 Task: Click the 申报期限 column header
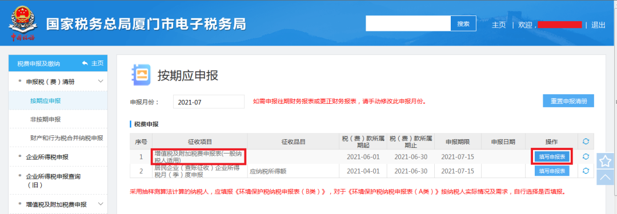(x=458, y=142)
